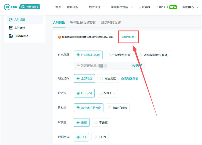Image resolution: width=202 pixels, height=145 pixels.
Task: Open the 首页 nav item
Action: click(x=58, y=7)
